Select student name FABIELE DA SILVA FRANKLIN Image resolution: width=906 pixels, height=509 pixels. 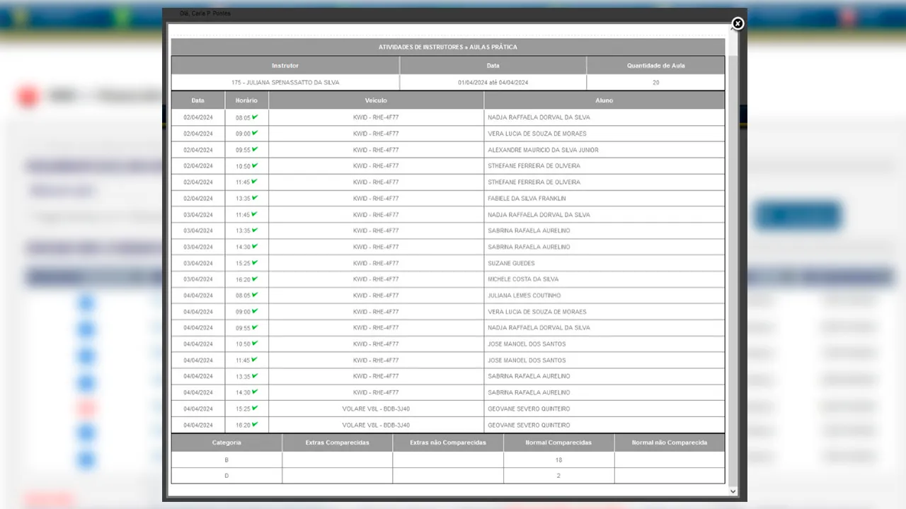click(527, 199)
